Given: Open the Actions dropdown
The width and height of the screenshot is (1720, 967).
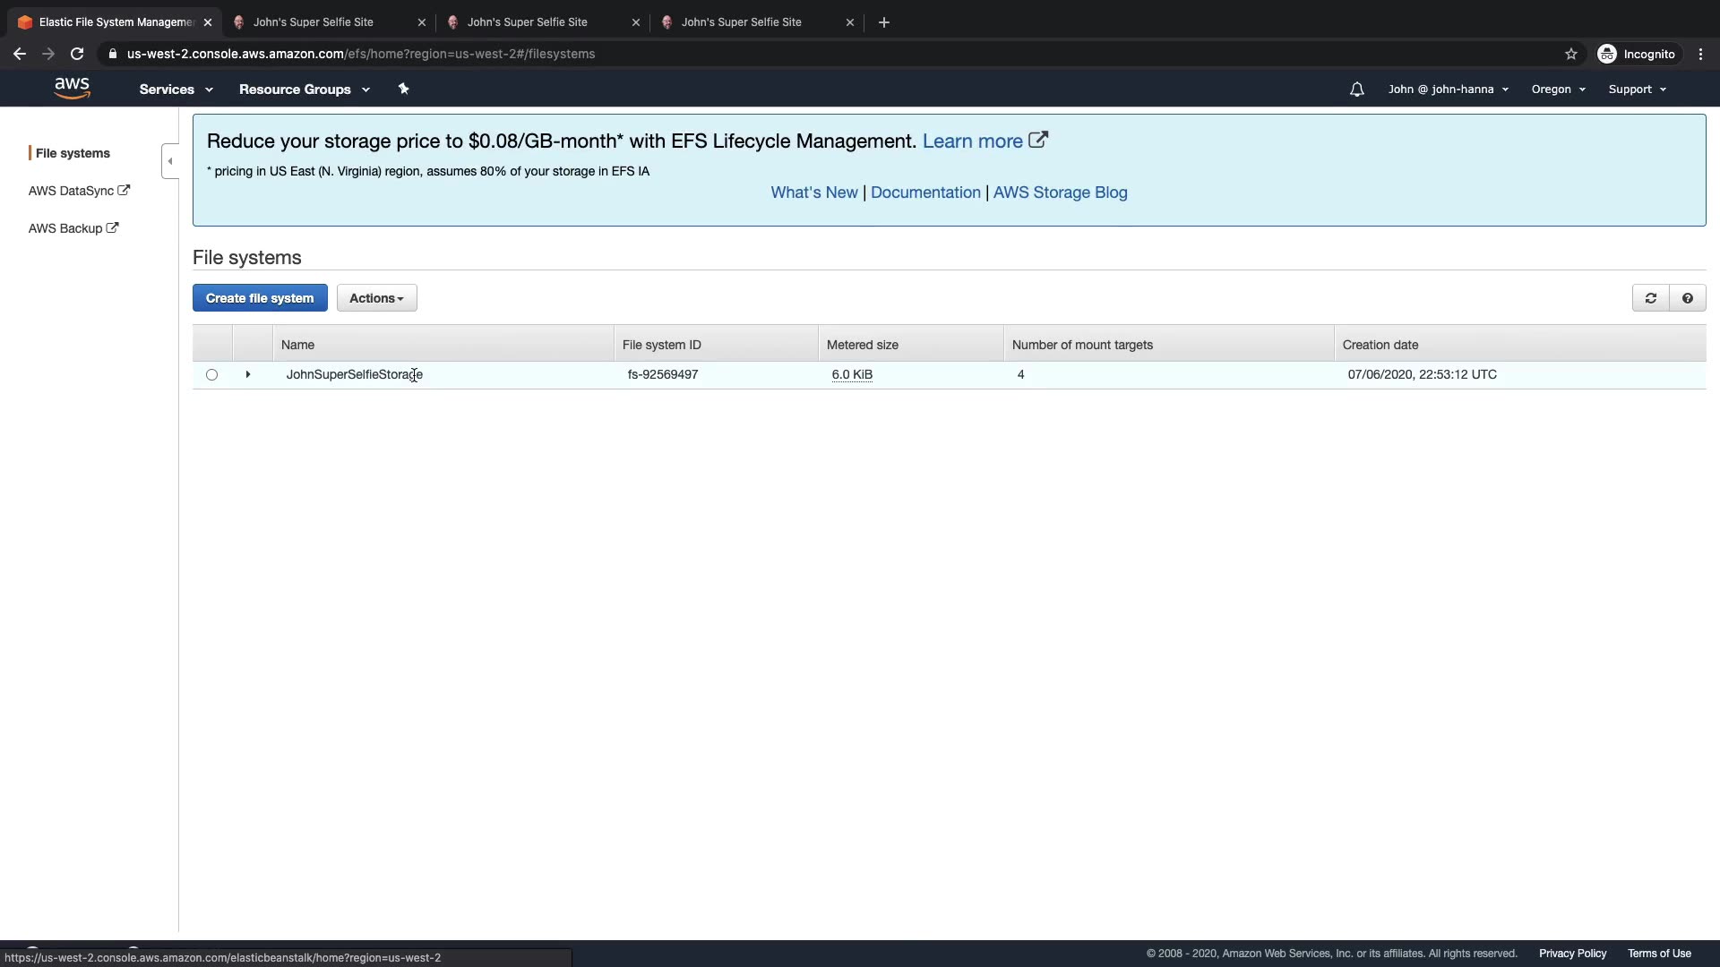Looking at the screenshot, I should [x=376, y=298].
